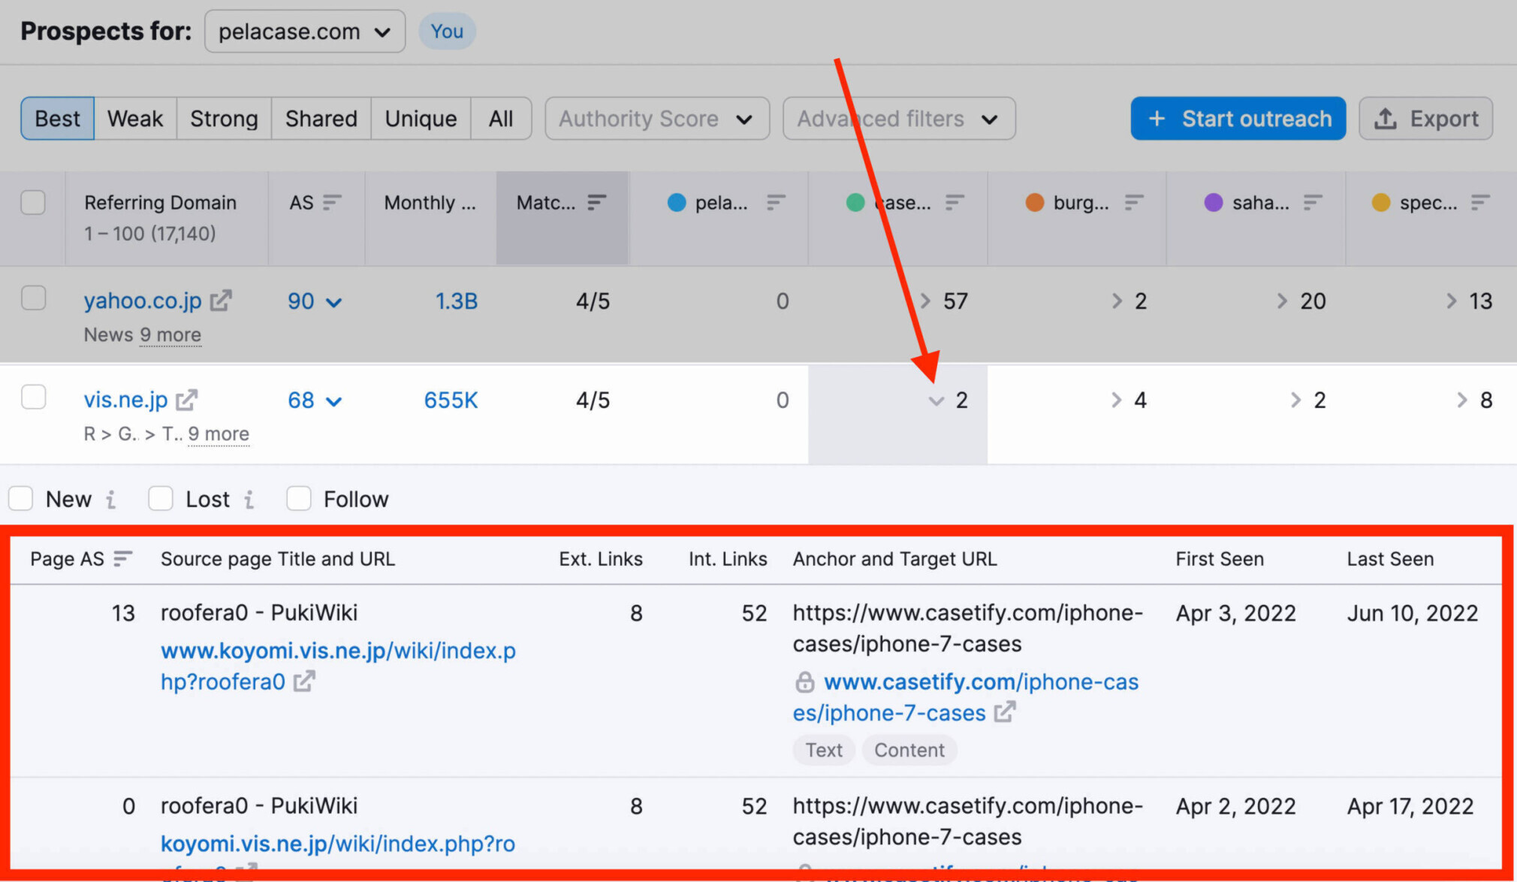
Task: Select the Strong tab filter
Action: (x=225, y=118)
